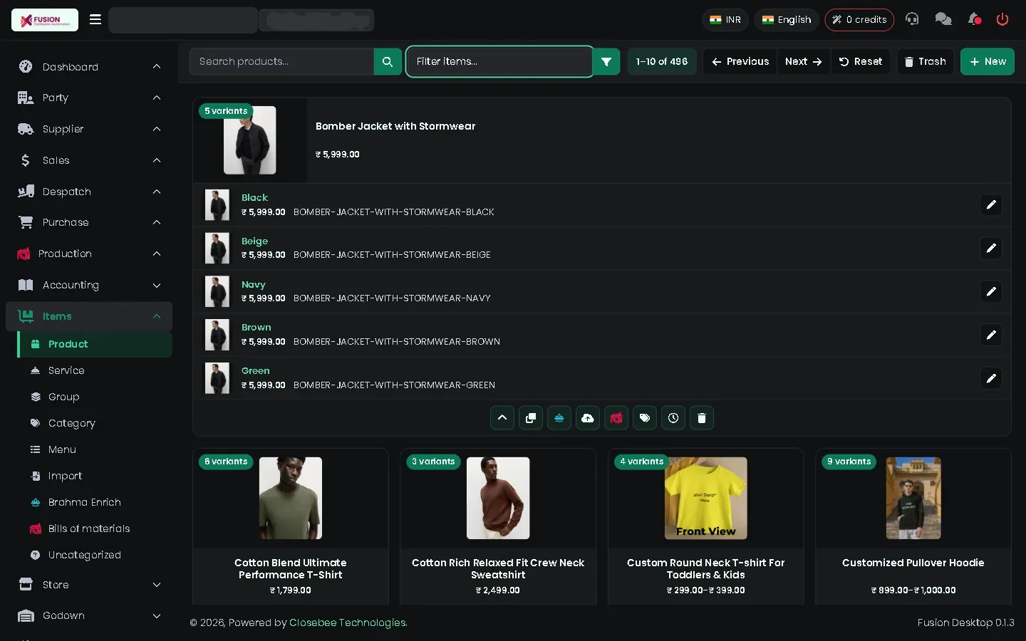Click the search magnifier button
This screenshot has width=1026, height=641.
click(388, 62)
